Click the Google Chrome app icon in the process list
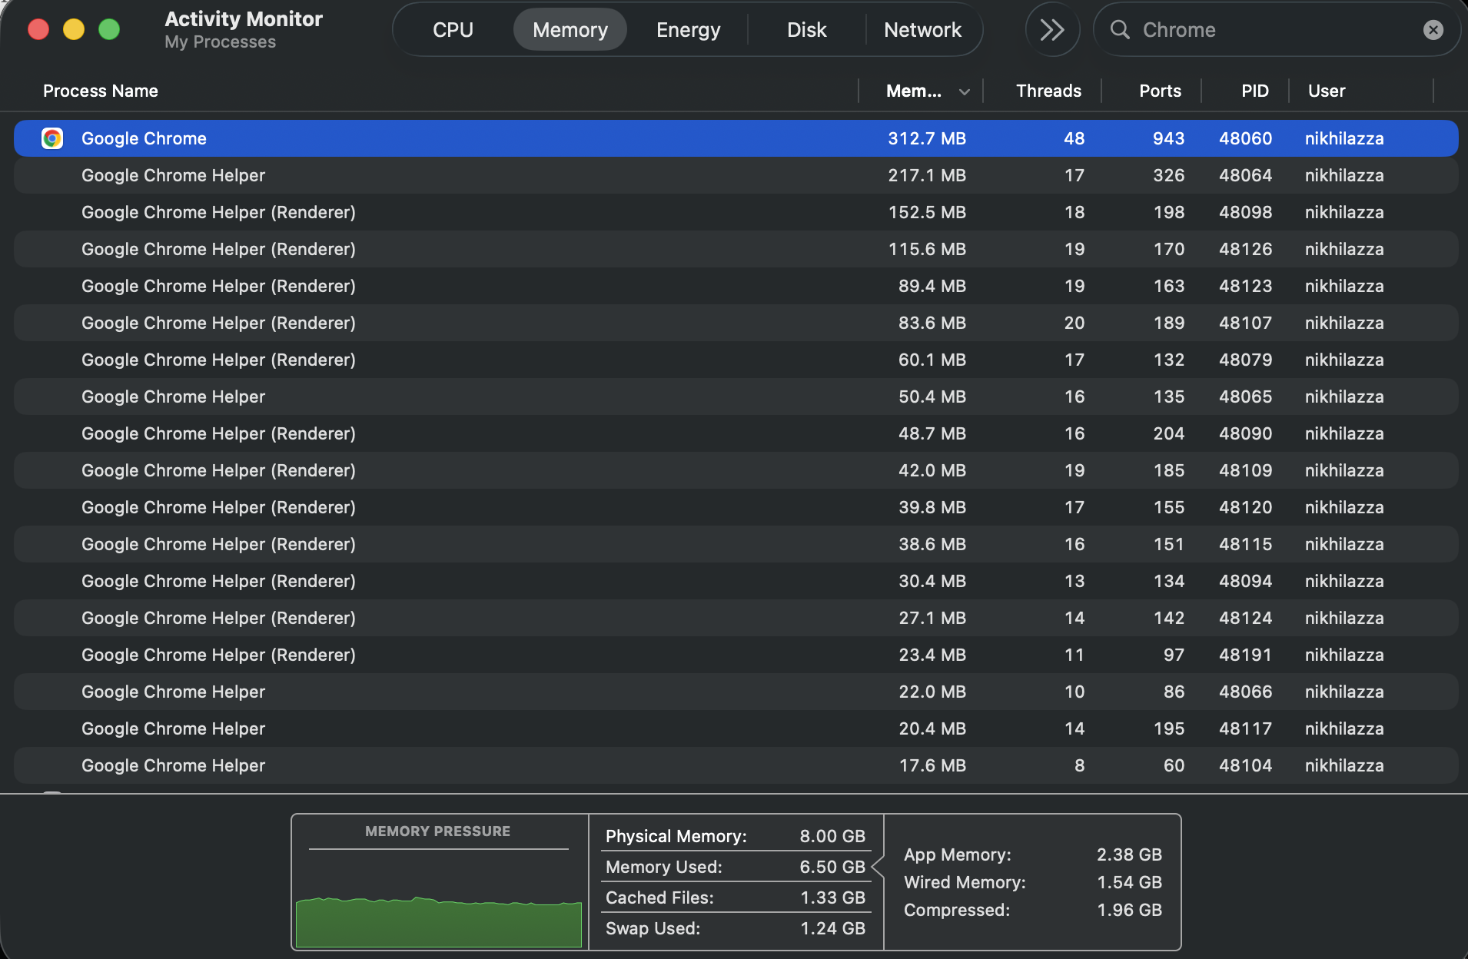 [x=51, y=138]
